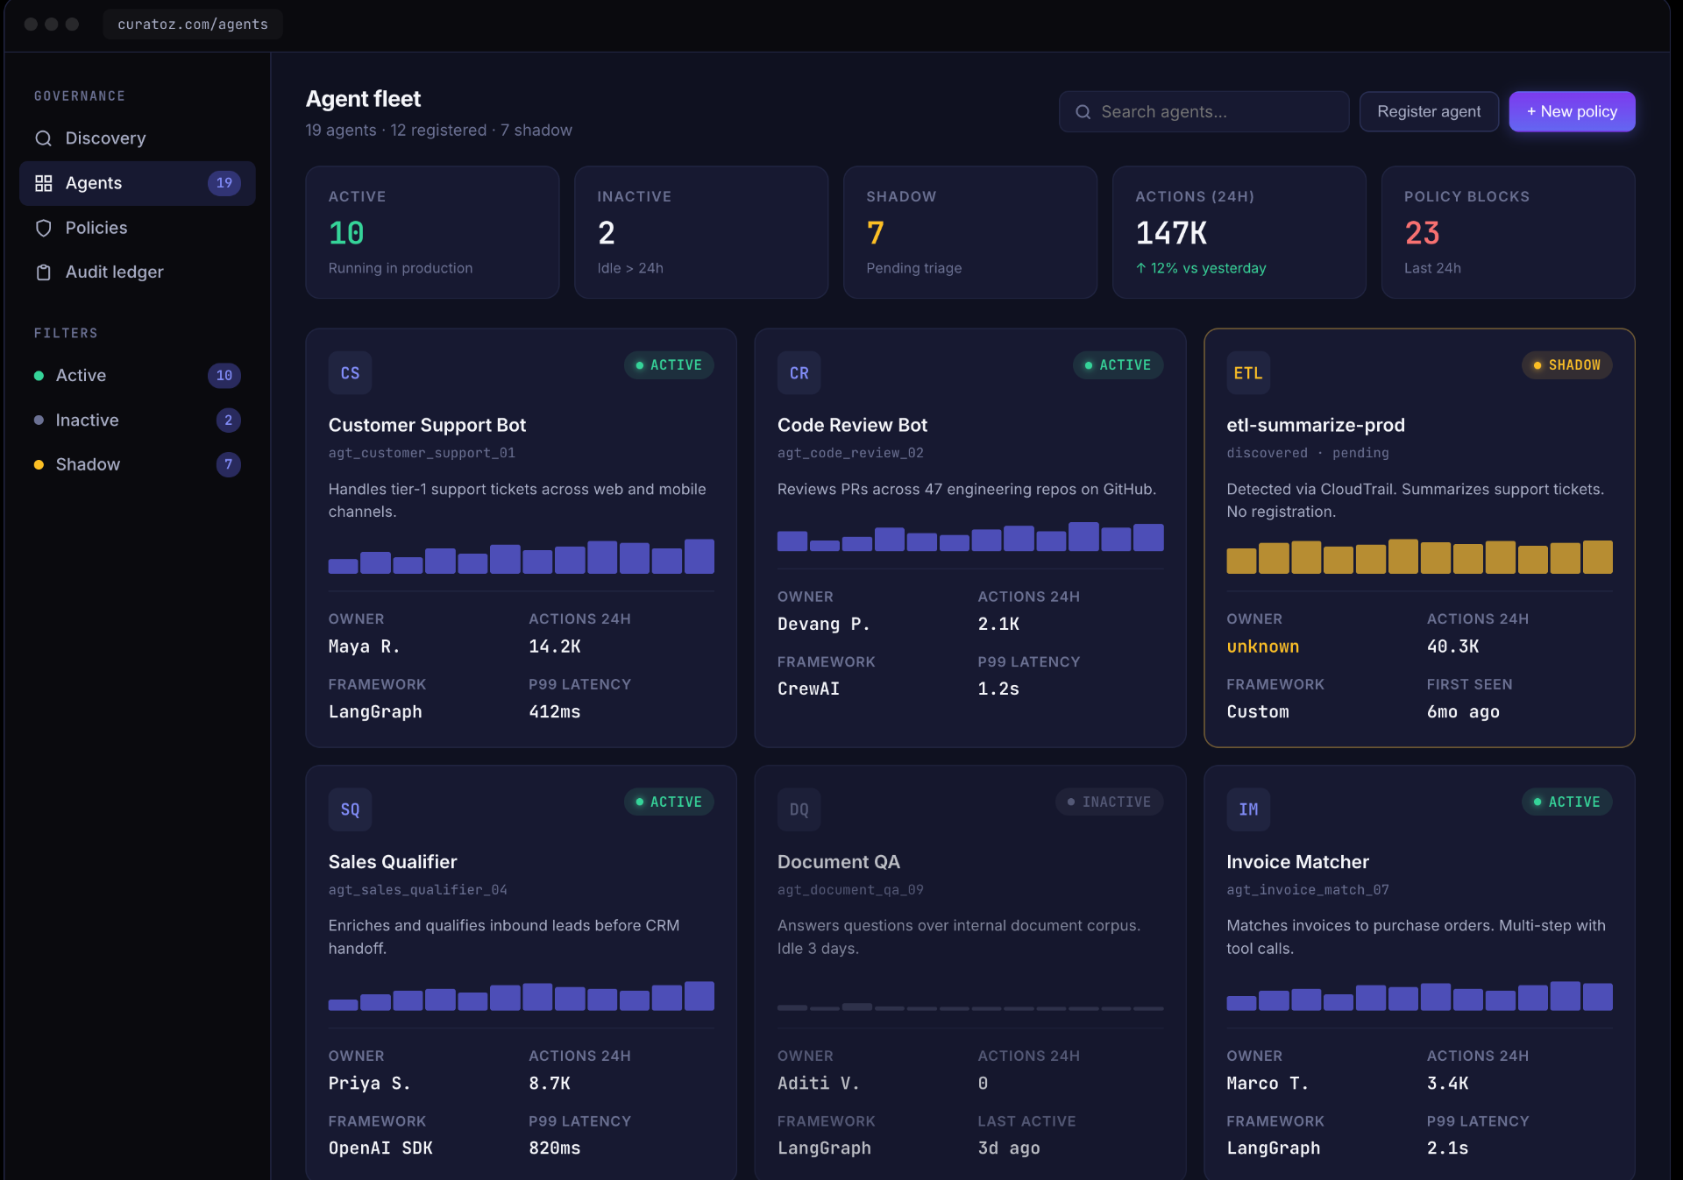Click the 'unknown' owner on etl-summarize-prod
1683x1180 pixels.
pyautogui.click(x=1263, y=647)
